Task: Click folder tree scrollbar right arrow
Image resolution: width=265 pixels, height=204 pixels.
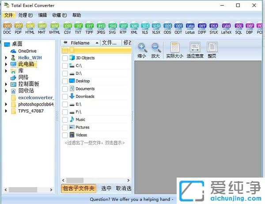Action: point(51,189)
